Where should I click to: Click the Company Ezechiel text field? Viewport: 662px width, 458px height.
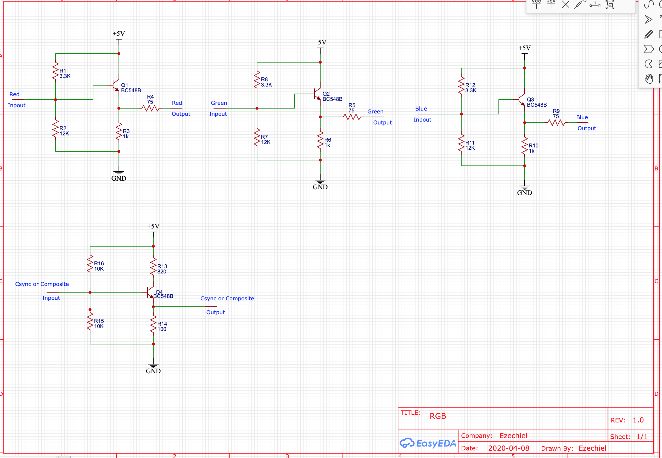513,436
